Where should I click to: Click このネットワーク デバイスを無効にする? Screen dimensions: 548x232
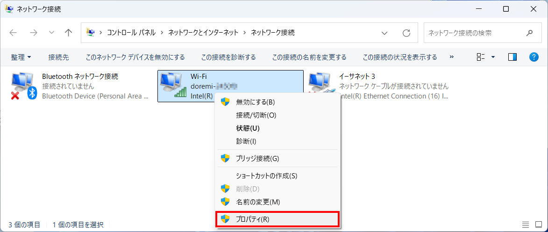click(x=135, y=57)
